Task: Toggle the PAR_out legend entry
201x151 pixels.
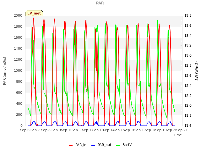Action: click(x=101, y=145)
